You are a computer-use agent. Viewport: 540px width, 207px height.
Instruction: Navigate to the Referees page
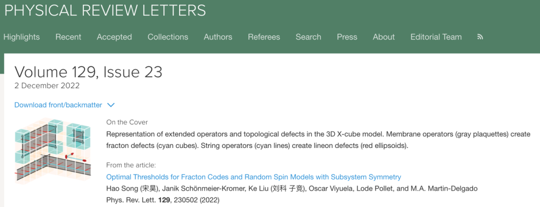click(x=264, y=37)
